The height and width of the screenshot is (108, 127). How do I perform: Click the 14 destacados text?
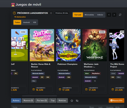pos(20,17)
